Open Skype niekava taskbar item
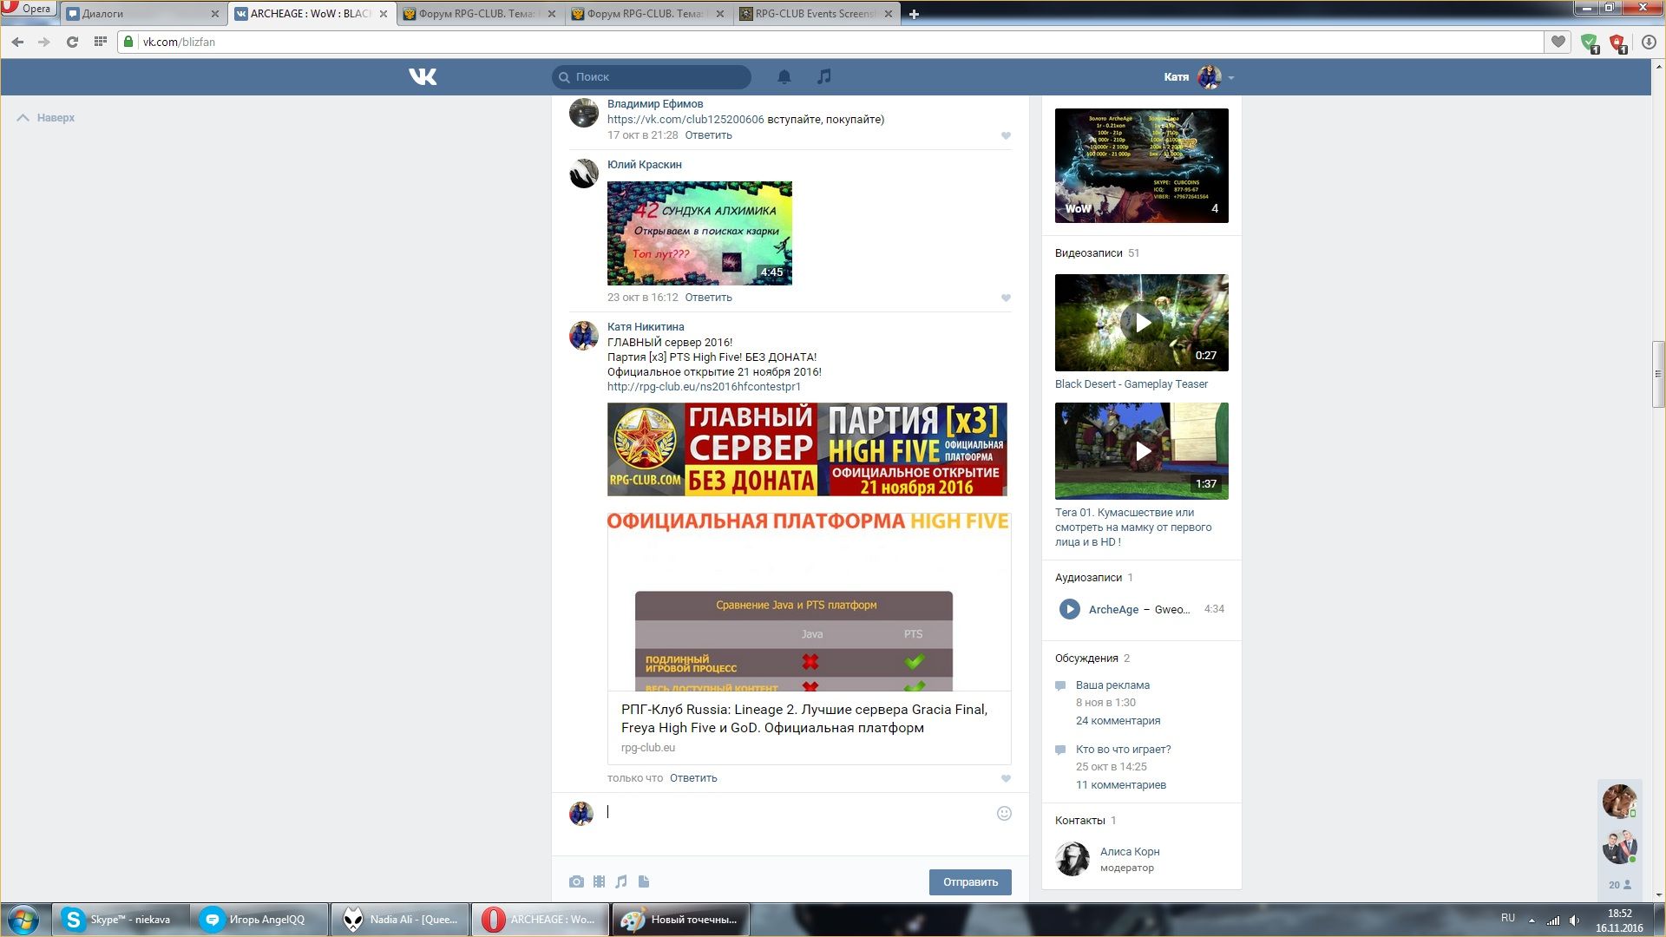The width and height of the screenshot is (1666, 937). click(119, 920)
